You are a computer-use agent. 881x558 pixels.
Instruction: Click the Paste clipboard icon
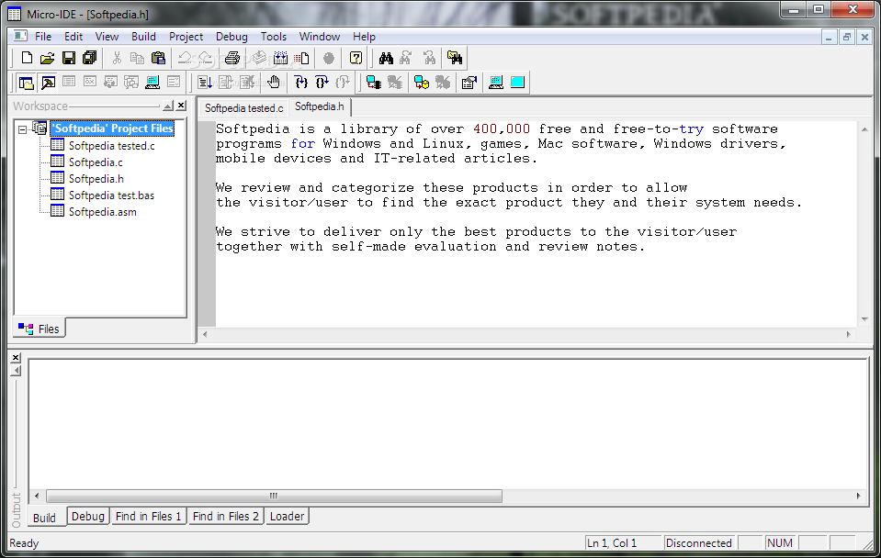pos(158,58)
